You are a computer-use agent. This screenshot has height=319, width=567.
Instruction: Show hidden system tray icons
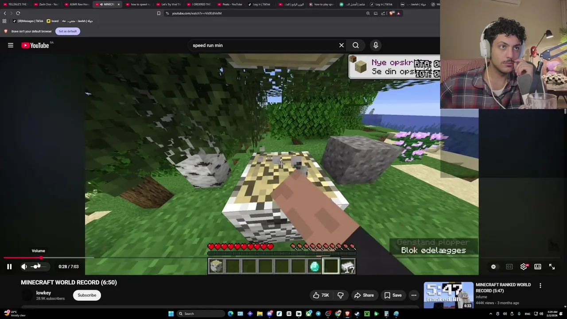coord(491,314)
